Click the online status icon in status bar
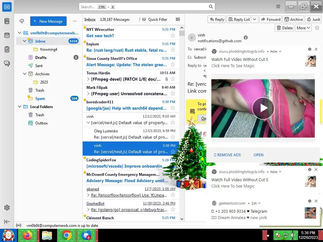The image size is (323, 242). (19, 225)
